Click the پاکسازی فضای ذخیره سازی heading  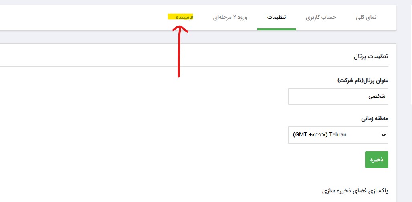355,191
